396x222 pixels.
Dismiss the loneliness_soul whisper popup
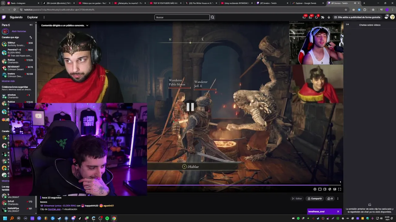pos(338,212)
